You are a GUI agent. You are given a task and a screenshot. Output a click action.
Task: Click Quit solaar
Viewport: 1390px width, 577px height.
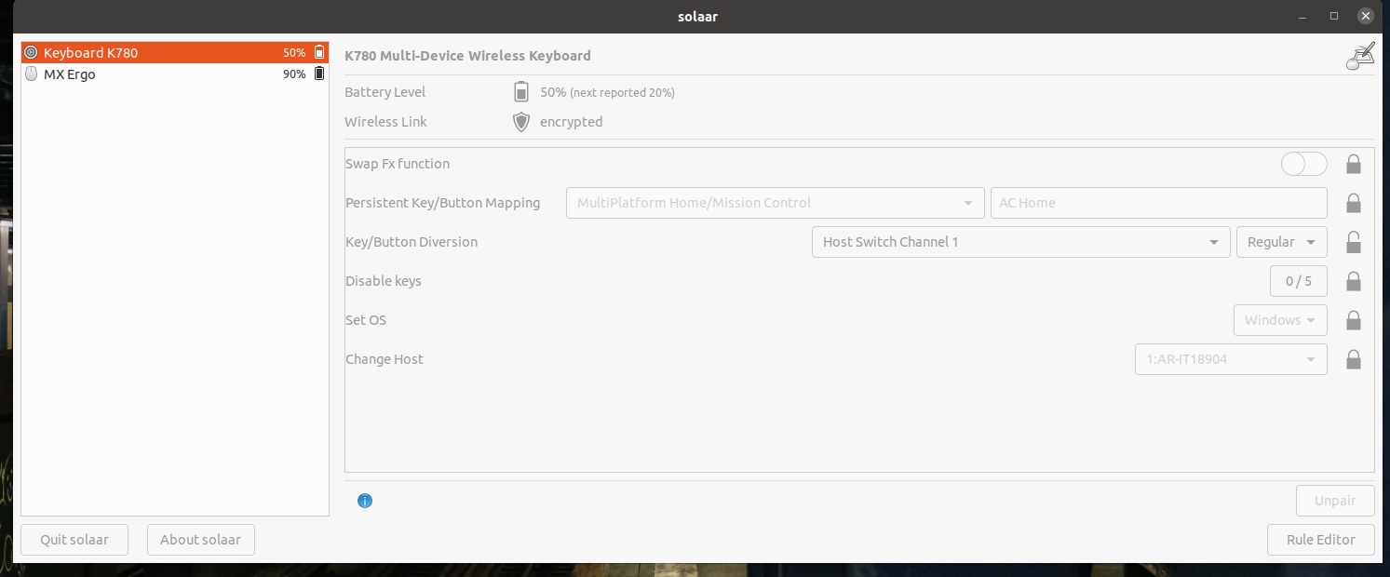click(x=74, y=540)
